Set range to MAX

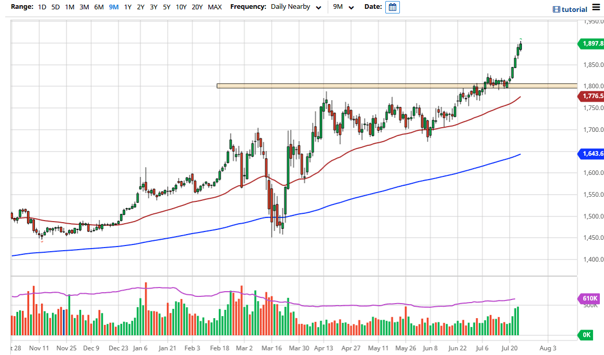click(214, 7)
